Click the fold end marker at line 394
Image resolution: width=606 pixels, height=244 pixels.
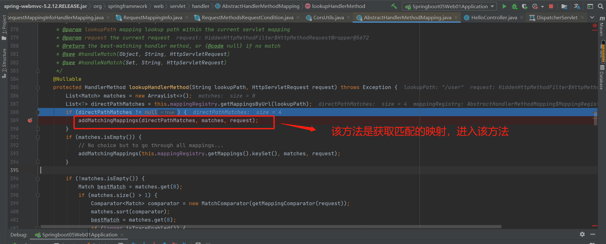pyautogui.click(x=38, y=162)
